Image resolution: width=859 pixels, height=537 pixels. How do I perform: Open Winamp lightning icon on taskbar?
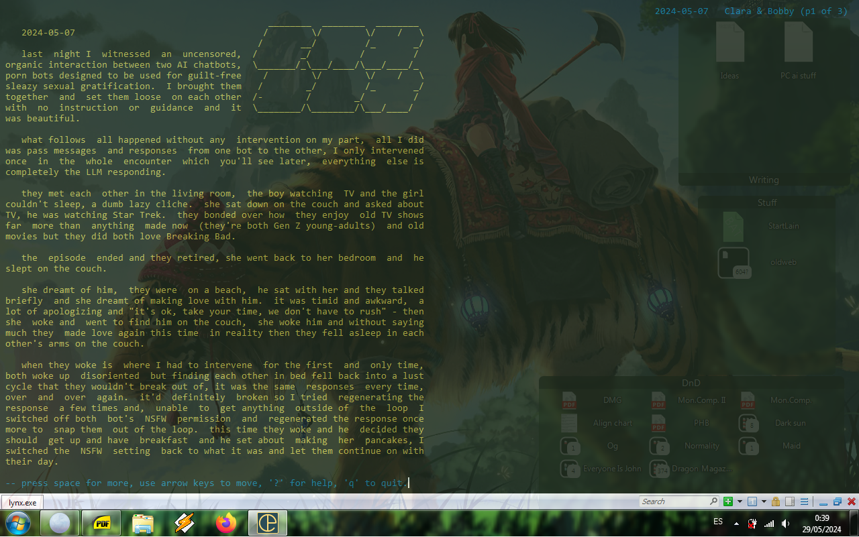(185, 523)
